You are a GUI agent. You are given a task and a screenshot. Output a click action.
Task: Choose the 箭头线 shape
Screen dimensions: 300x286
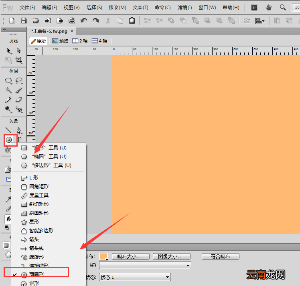point(49,248)
